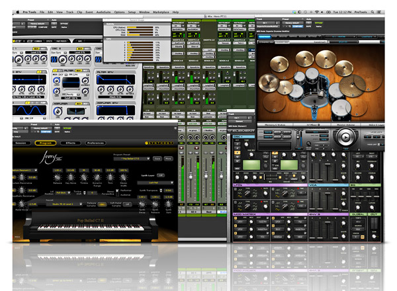The height and width of the screenshot is (291, 397).
Task: Open the AudioSuite menu
Action: pos(103,12)
